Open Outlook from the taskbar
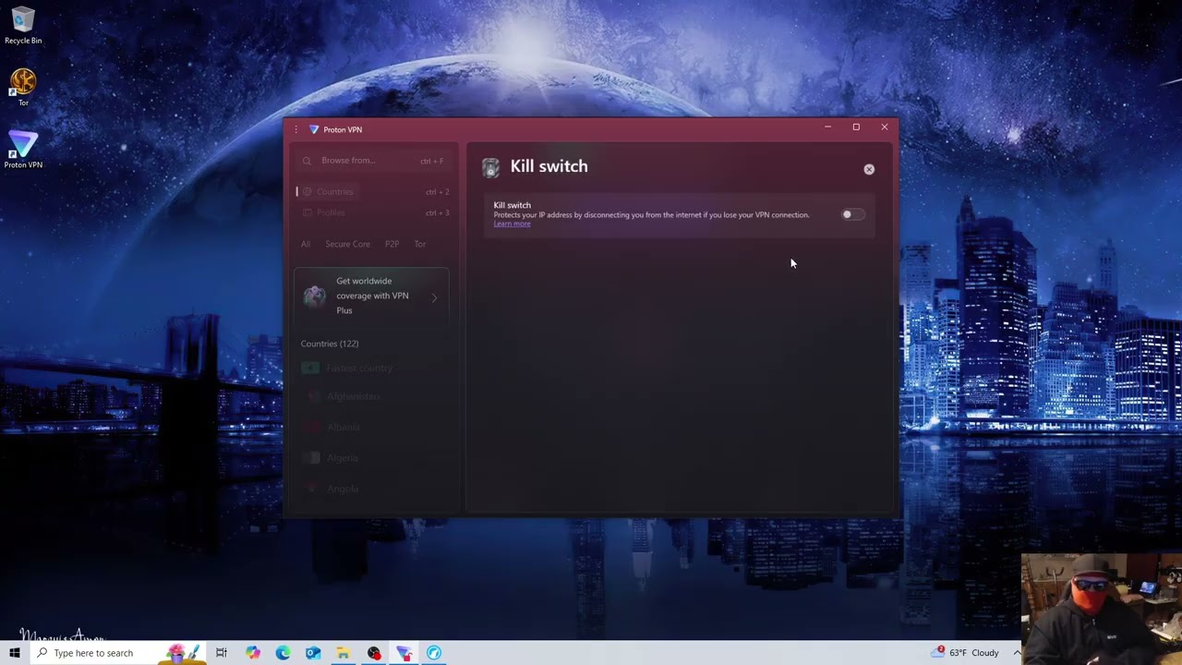The height and width of the screenshot is (665, 1182). (x=313, y=653)
